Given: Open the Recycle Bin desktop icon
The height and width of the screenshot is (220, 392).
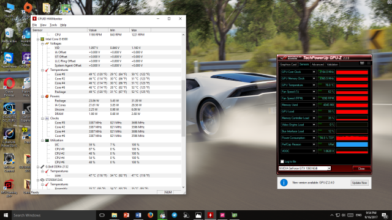Looking at the screenshot, I should (x=9, y=35).
